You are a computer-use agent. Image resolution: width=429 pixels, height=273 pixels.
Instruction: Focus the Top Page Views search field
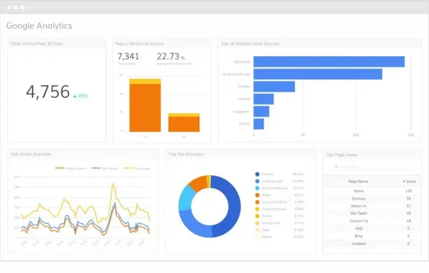tap(372, 166)
